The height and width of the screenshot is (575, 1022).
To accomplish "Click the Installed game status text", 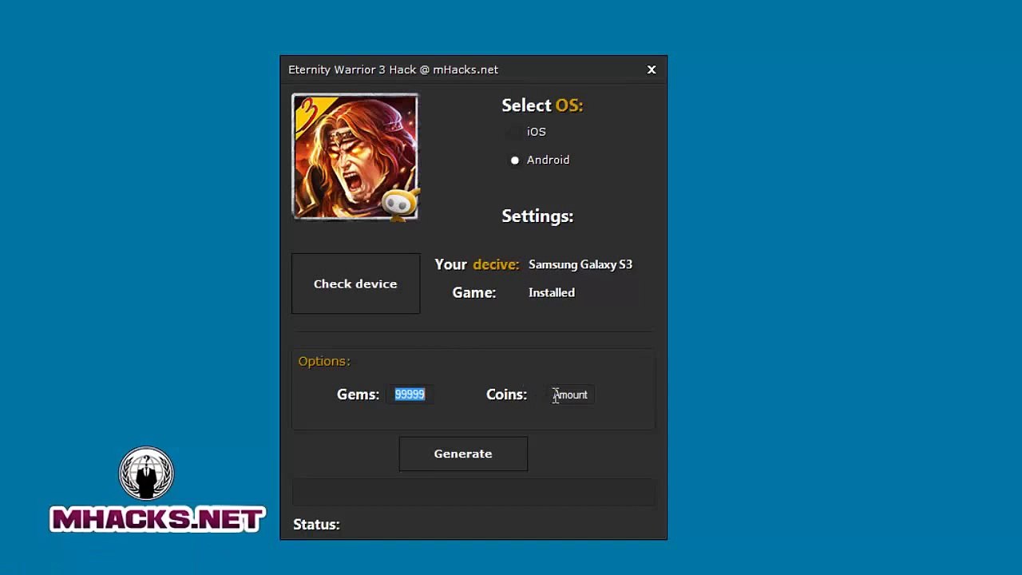I will click(x=552, y=292).
